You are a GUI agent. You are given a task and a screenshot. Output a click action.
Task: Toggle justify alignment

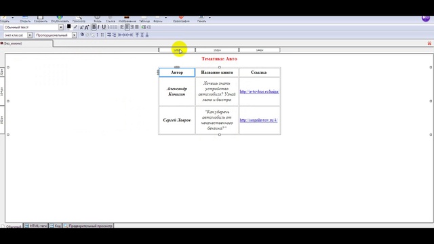(137, 27)
